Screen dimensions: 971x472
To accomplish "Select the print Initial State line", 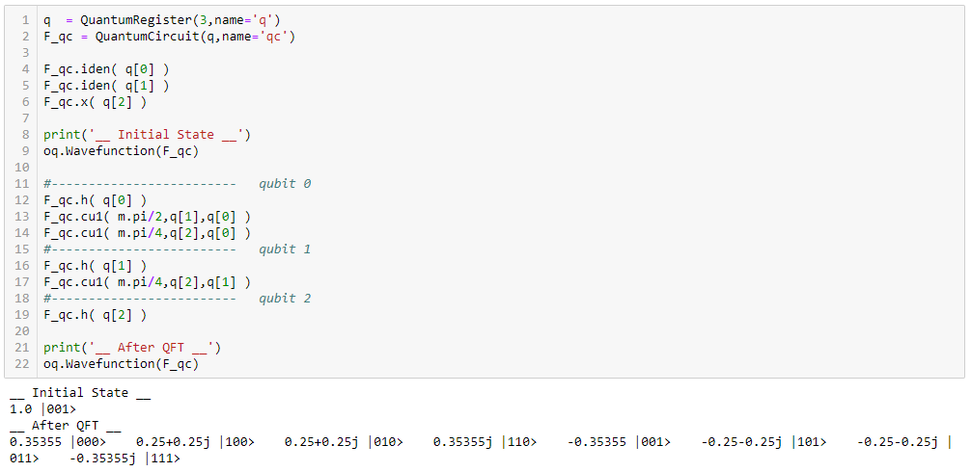I will coord(148,135).
